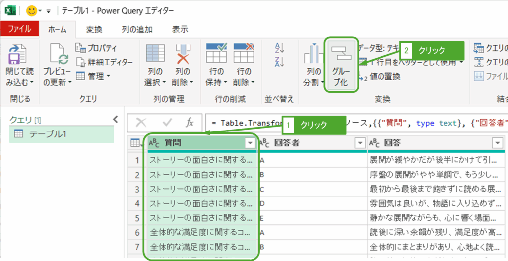Click the 行の保持 (Keep Rows) icon

click(216, 54)
